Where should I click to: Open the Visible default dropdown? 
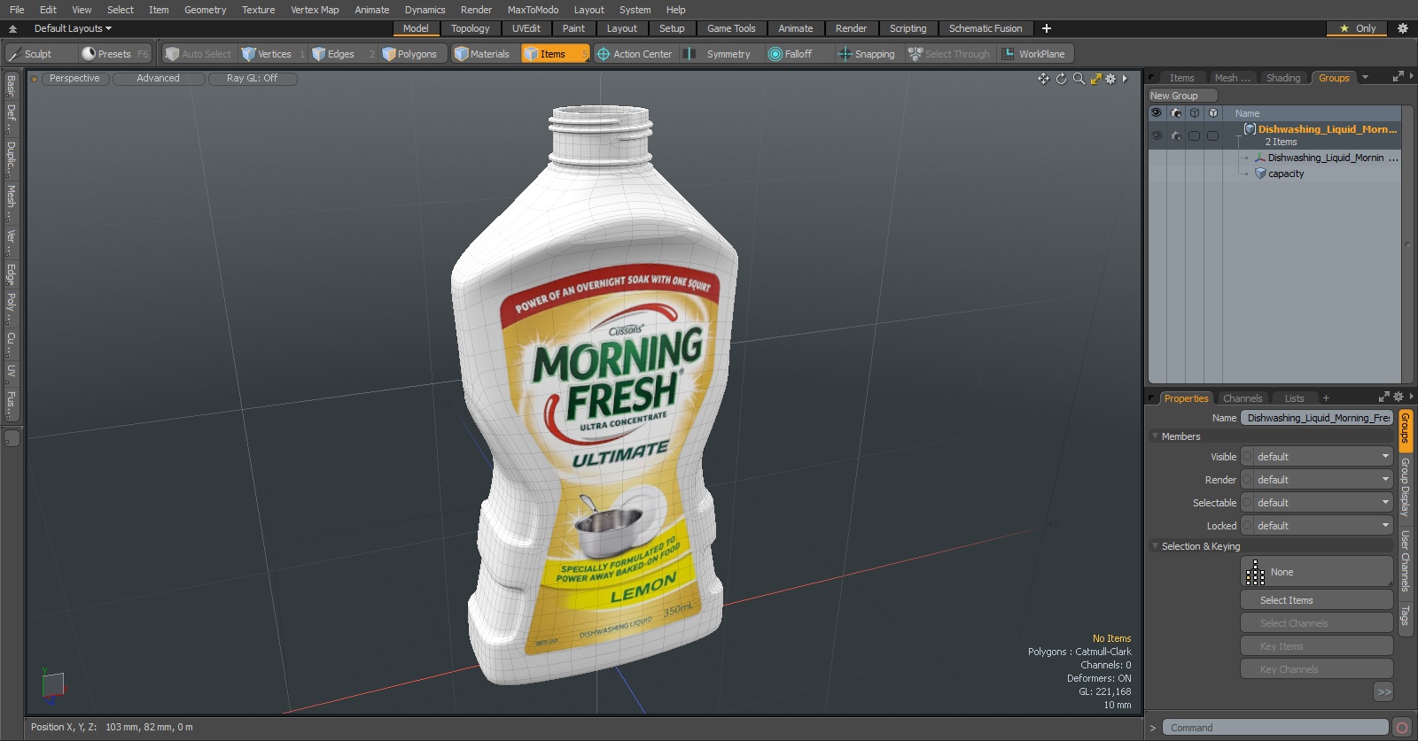pos(1322,457)
